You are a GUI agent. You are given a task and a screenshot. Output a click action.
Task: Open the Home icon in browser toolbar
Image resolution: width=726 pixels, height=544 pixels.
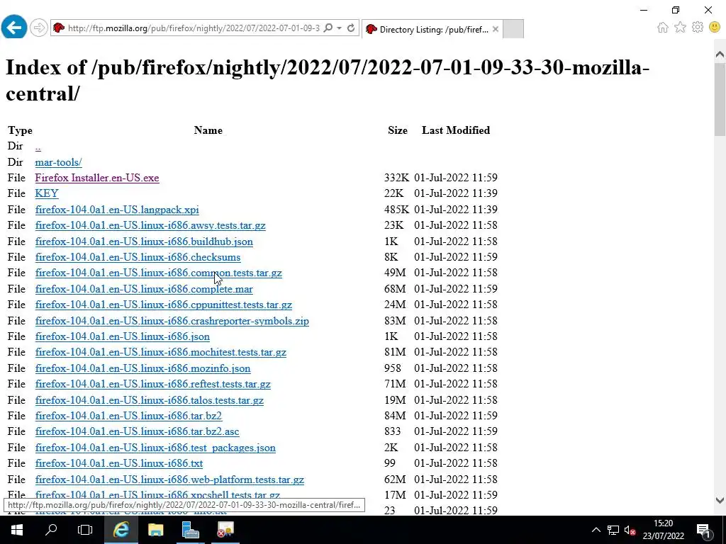tap(663, 28)
